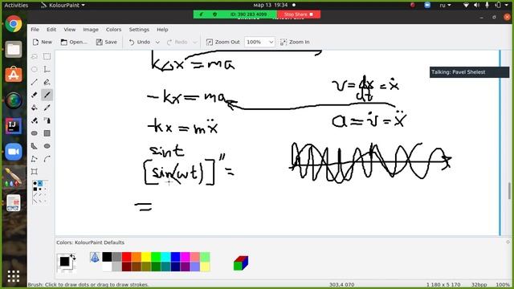The image size is (514, 289).
Task: Choose the medium square brush shape
Action: coord(40,189)
